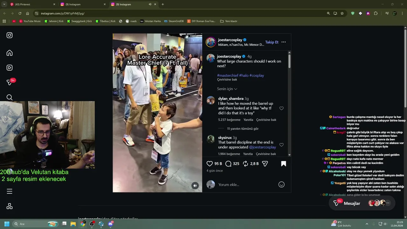Image resolution: width=407 pixels, height=229 pixels.
Task: Like the post with the heart icon
Action: coord(210,163)
